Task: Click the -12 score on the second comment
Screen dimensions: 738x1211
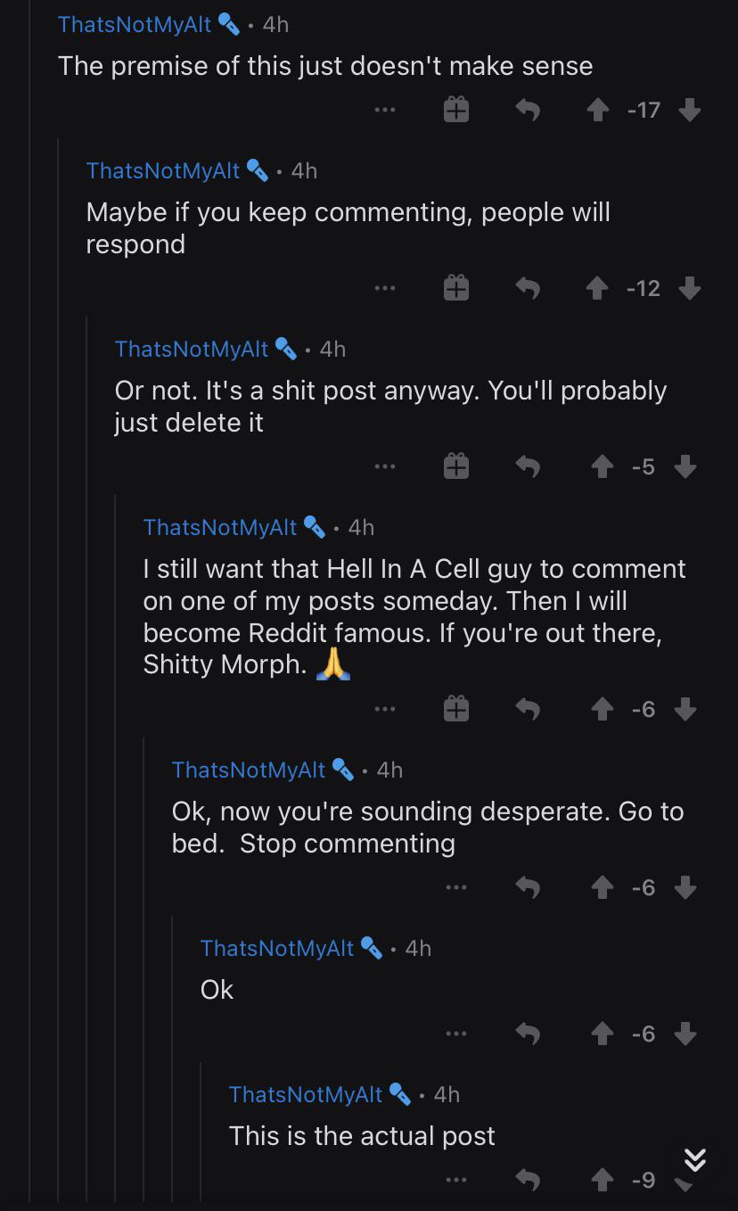Action: pos(644,287)
